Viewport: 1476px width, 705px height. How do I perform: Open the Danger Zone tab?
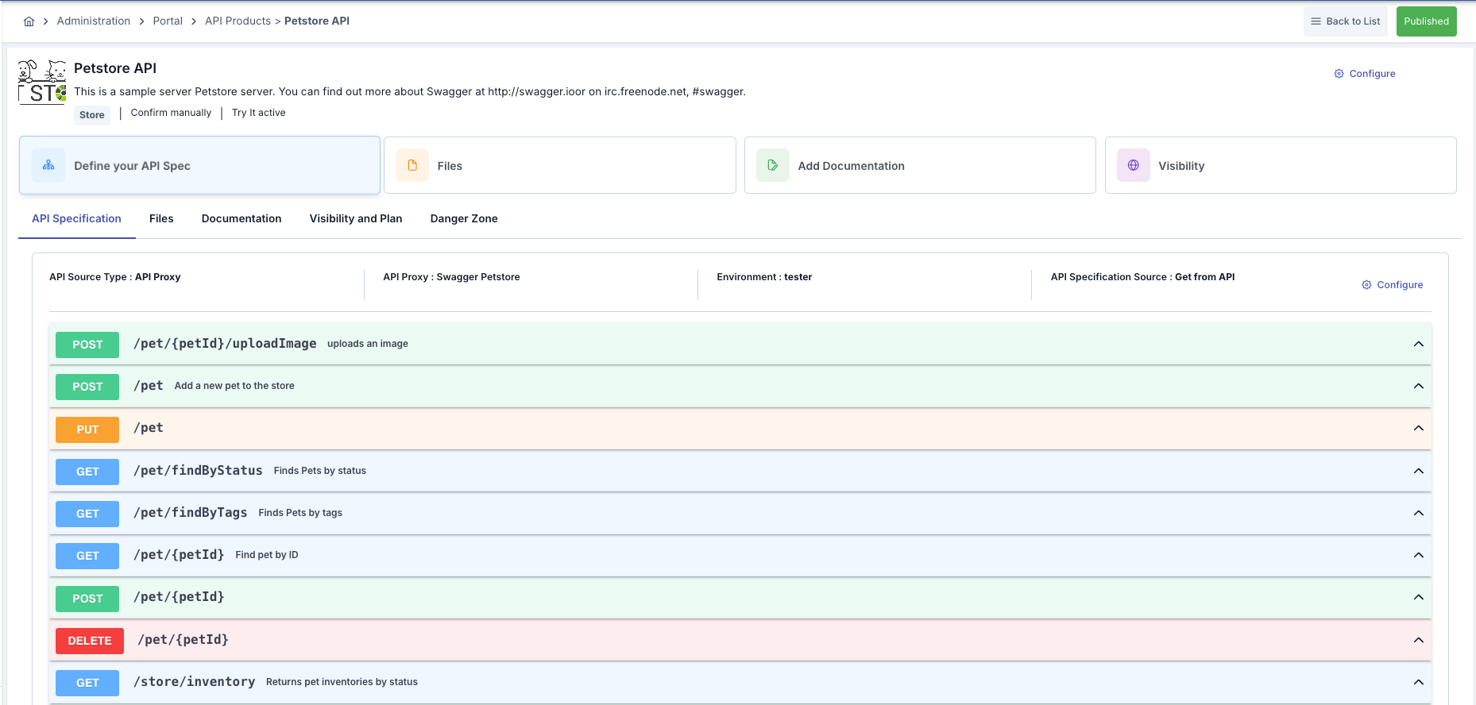click(464, 218)
